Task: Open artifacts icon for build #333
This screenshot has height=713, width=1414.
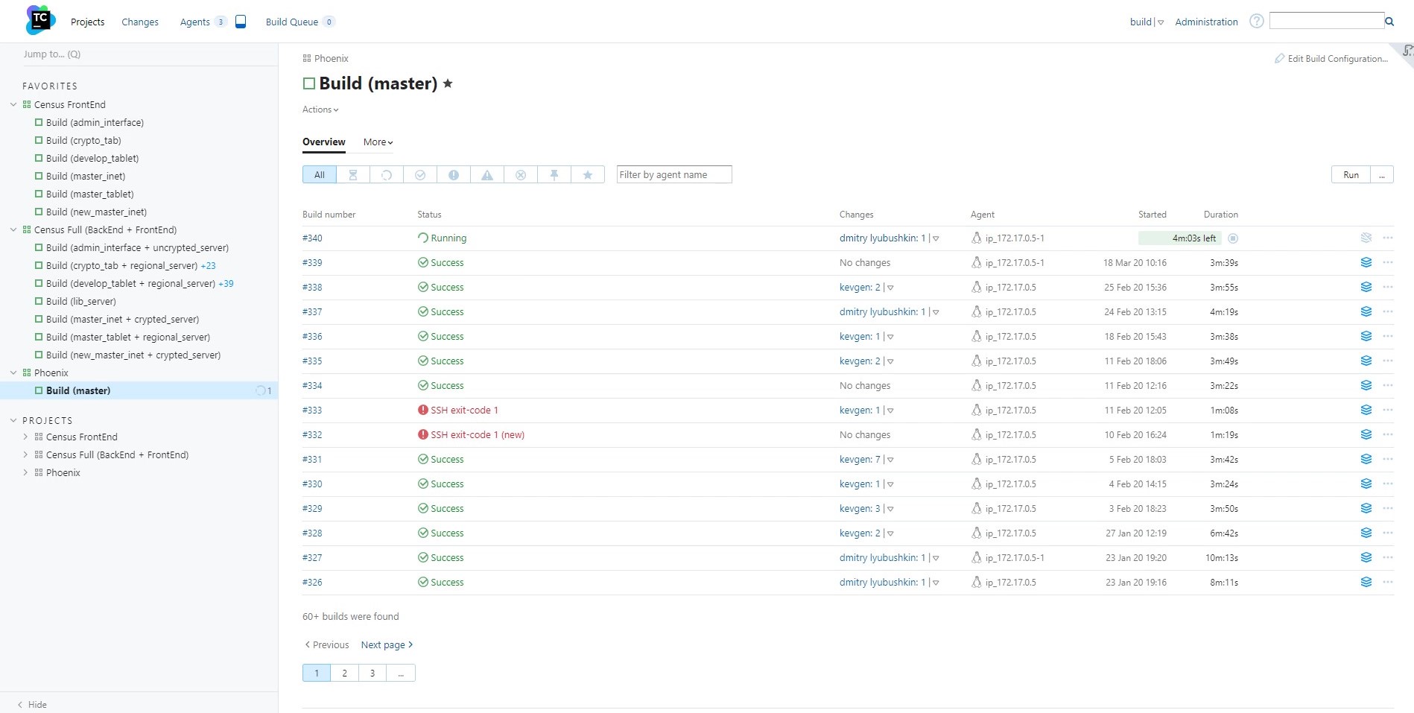Action: pos(1366,410)
